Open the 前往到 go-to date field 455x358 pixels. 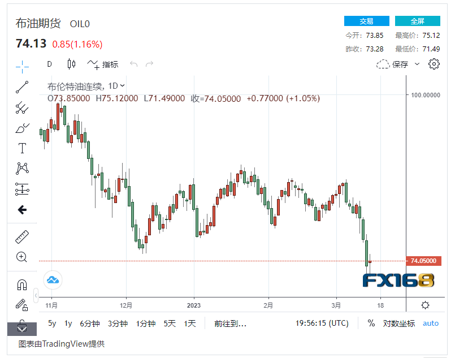pos(230,324)
